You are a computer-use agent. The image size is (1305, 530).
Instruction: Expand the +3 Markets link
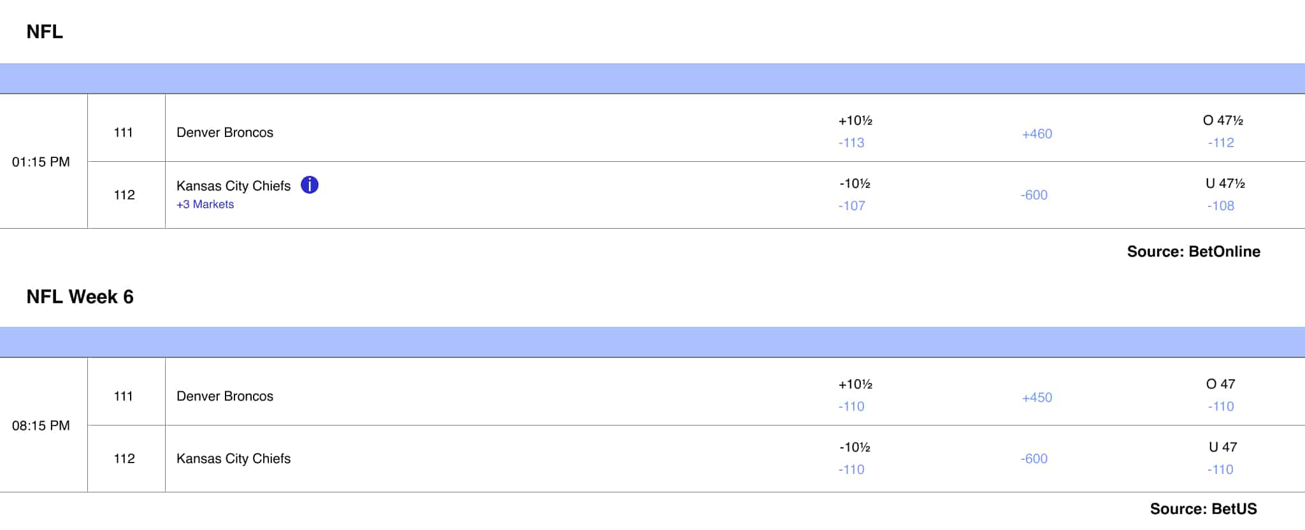[205, 204]
